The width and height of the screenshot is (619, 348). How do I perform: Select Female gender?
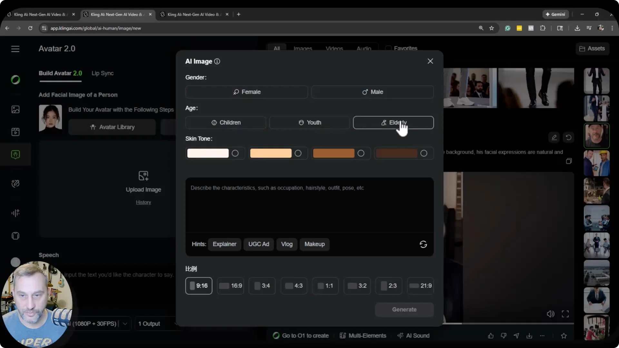pos(246,92)
